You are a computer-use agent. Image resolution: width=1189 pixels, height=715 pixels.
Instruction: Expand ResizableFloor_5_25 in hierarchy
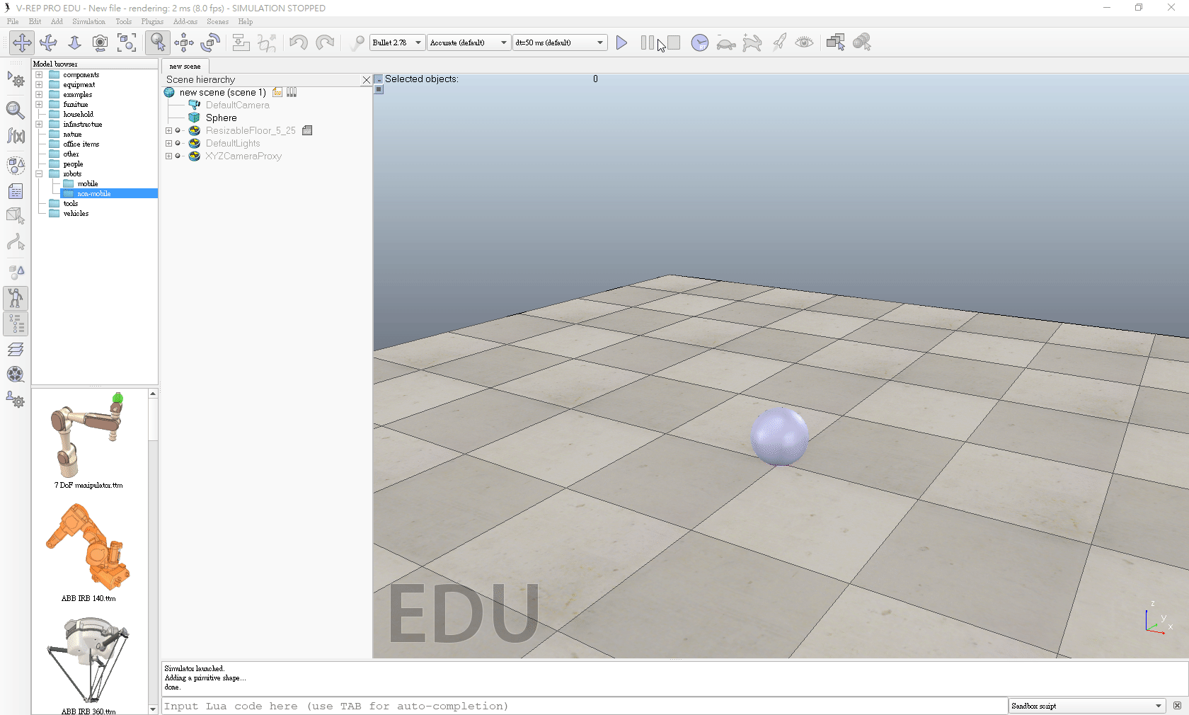click(x=168, y=130)
